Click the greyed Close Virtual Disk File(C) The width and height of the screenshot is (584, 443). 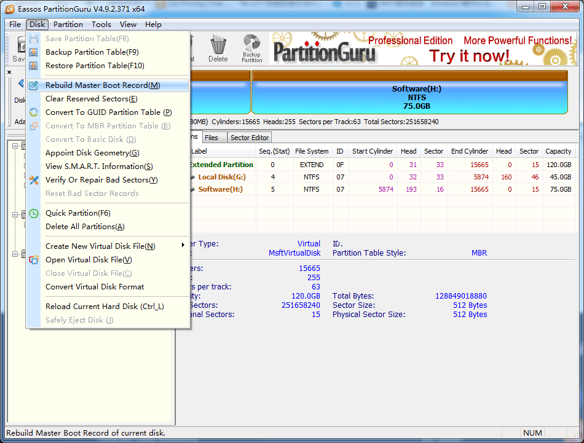[89, 273]
